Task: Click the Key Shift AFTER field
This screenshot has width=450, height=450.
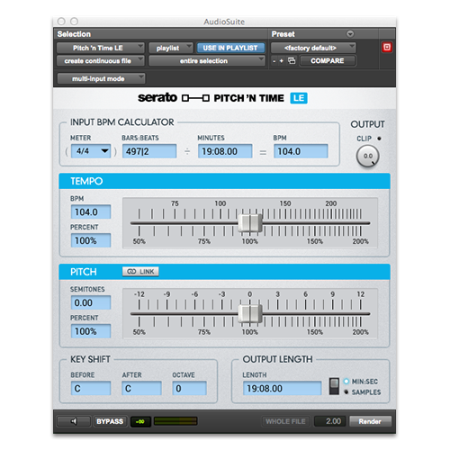Action: (141, 388)
